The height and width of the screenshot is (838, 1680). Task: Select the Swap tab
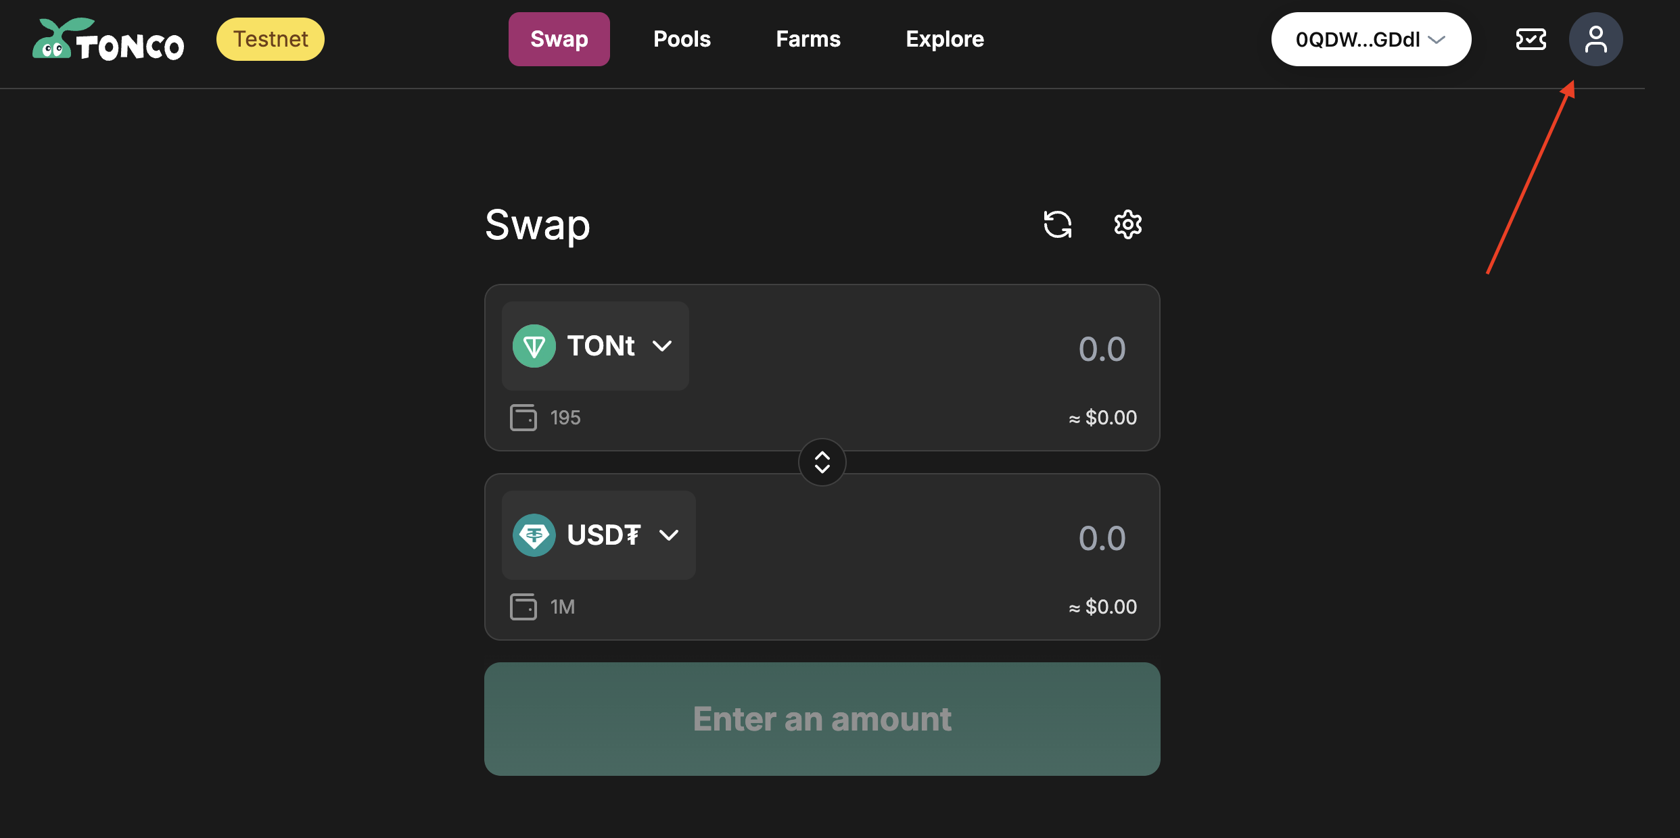[x=559, y=40]
